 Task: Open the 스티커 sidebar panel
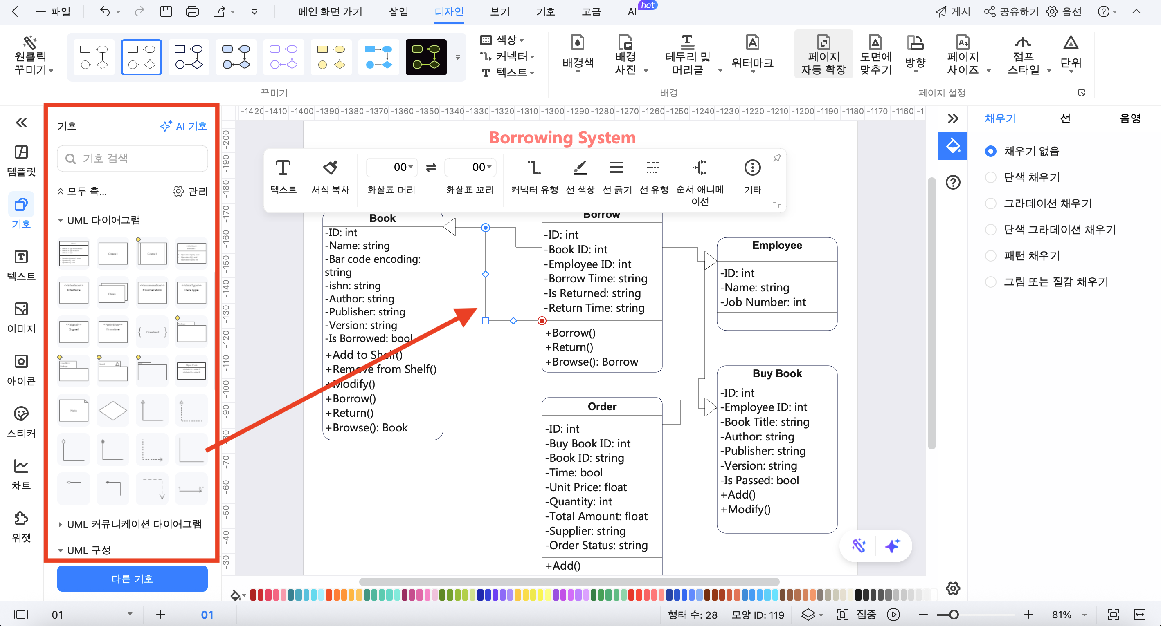[21, 422]
